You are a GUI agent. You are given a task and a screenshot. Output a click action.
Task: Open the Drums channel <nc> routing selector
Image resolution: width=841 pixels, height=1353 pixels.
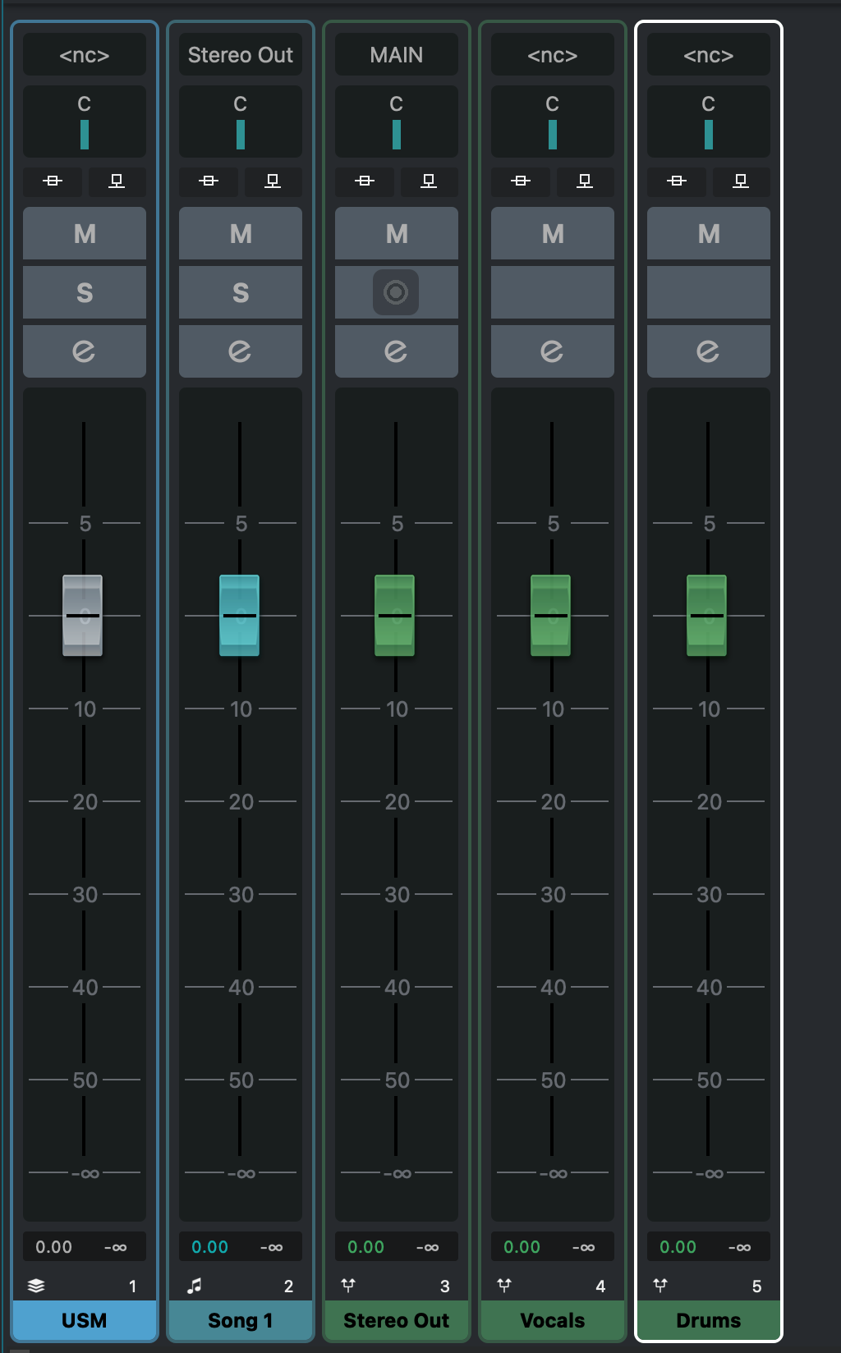coord(708,55)
